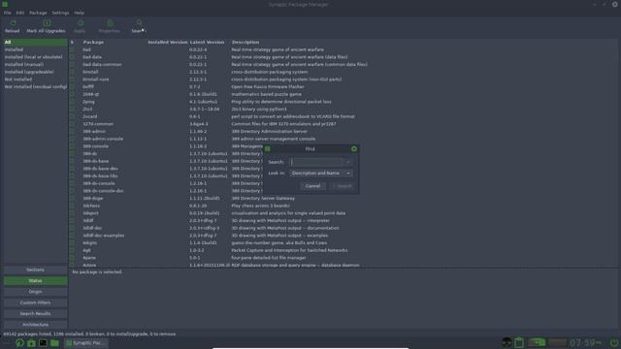
Task: Select the 4store package row
Action: coord(343,265)
